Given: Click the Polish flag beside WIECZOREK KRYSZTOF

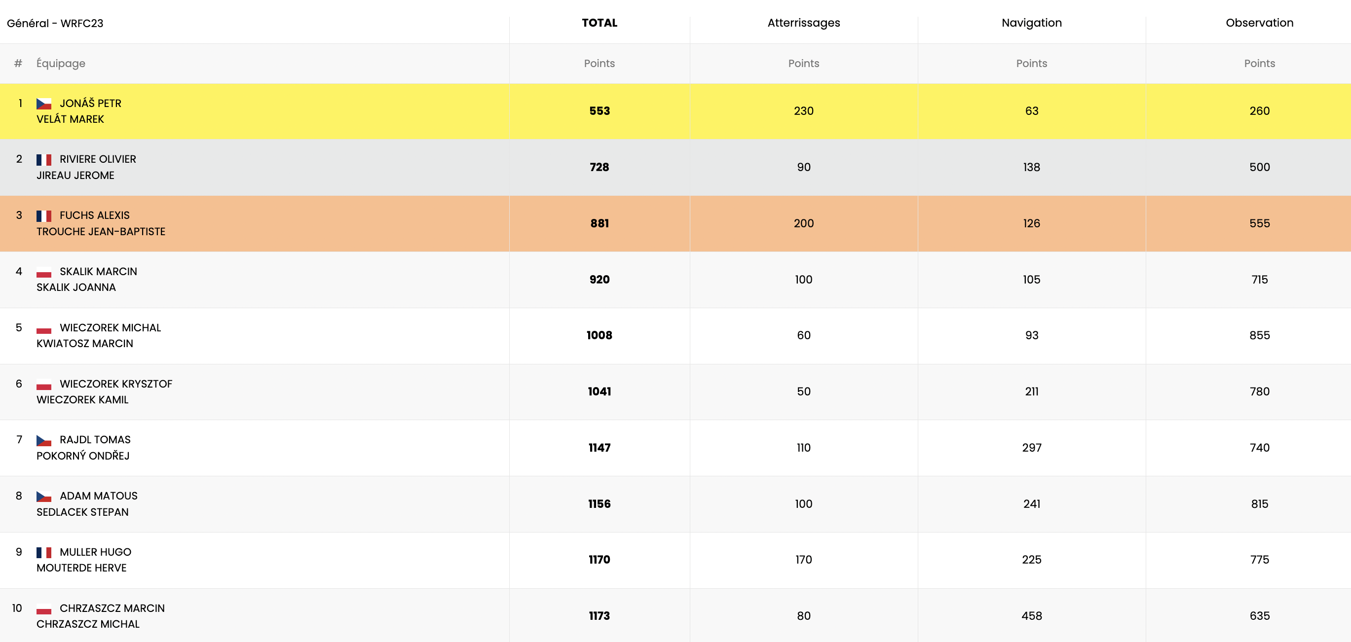Looking at the screenshot, I should coord(43,384).
